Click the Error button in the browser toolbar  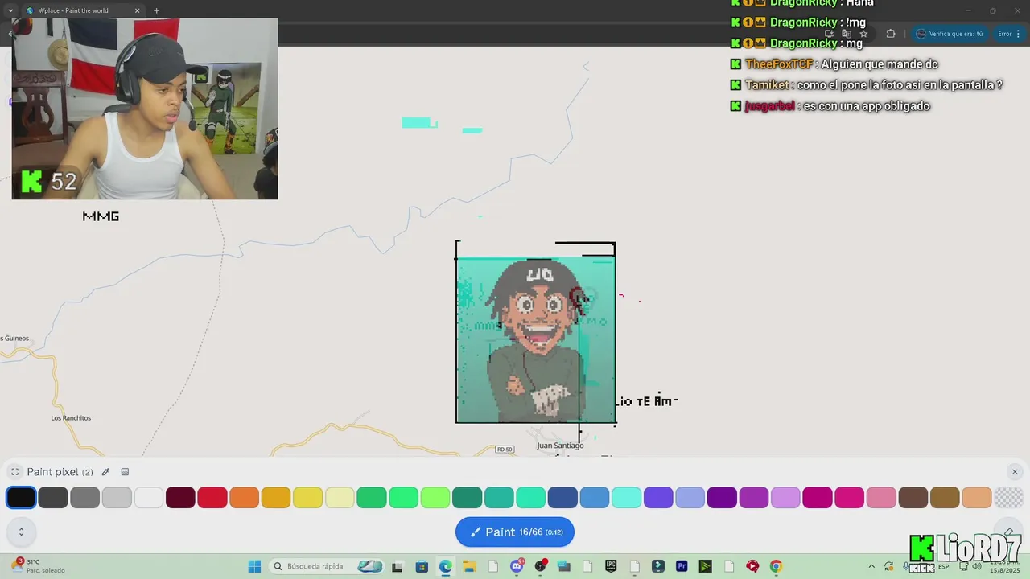pyautogui.click(x=1009, y=34)
